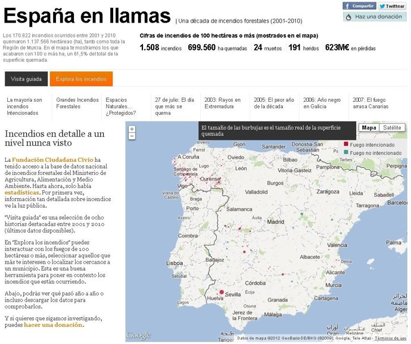Open story 2007: El fuego arrasa Canarias
The width and height of the screenshot is (411, 344).
pyautogui.click(x=370, y=103)
